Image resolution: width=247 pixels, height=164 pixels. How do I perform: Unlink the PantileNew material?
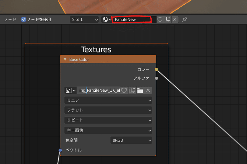tap(175, 19)
